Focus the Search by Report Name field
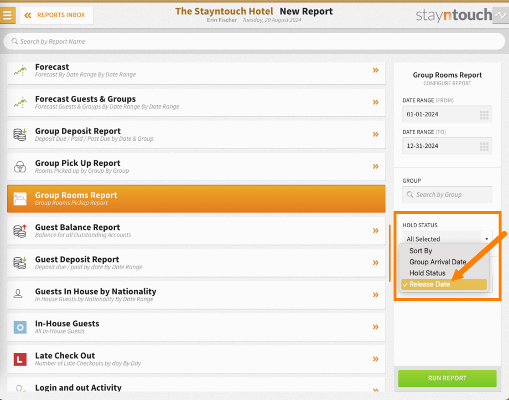The image size is (509, 400). [254, 41]
